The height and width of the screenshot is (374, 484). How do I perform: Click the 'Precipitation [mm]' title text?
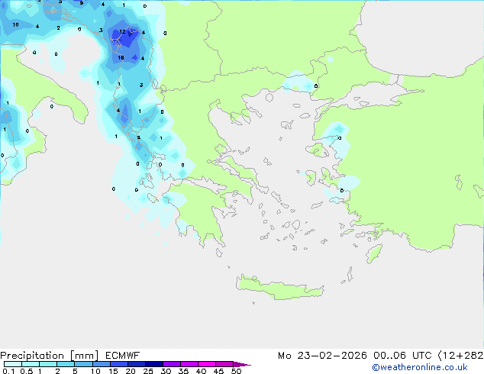coord(50,356)
